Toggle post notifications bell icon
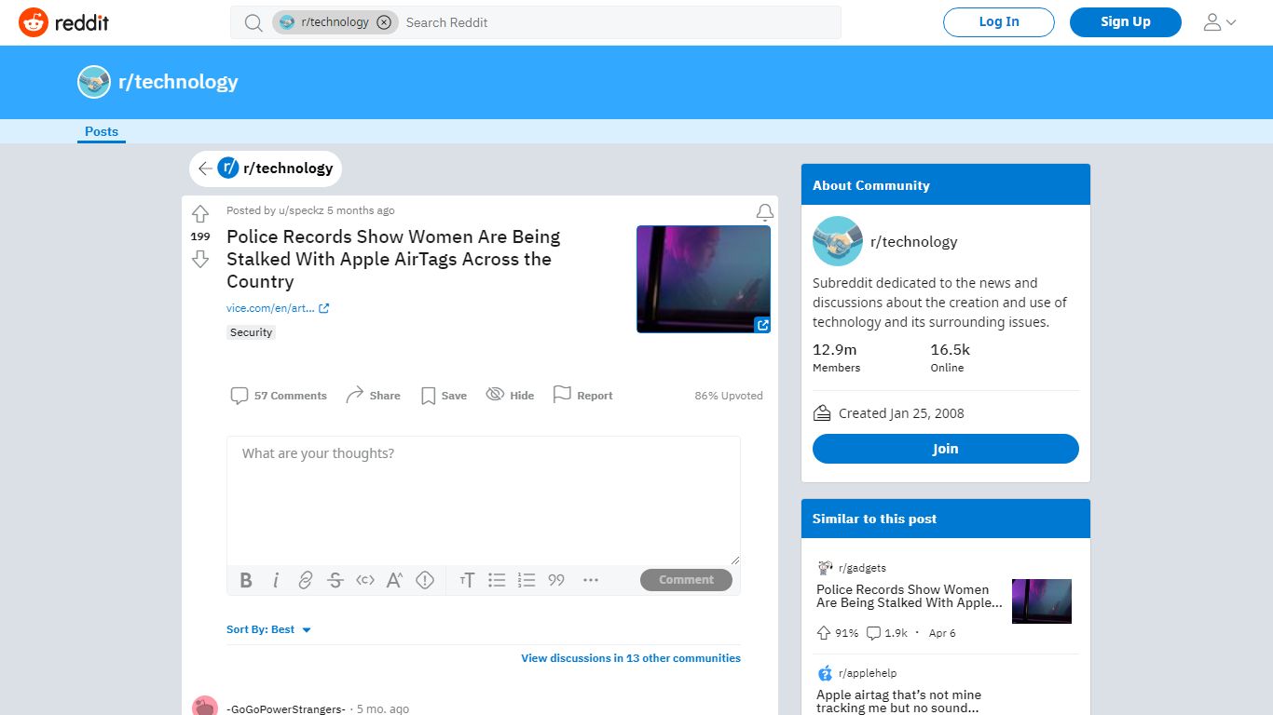The image size is (1273, 715). tap(765, 212)
